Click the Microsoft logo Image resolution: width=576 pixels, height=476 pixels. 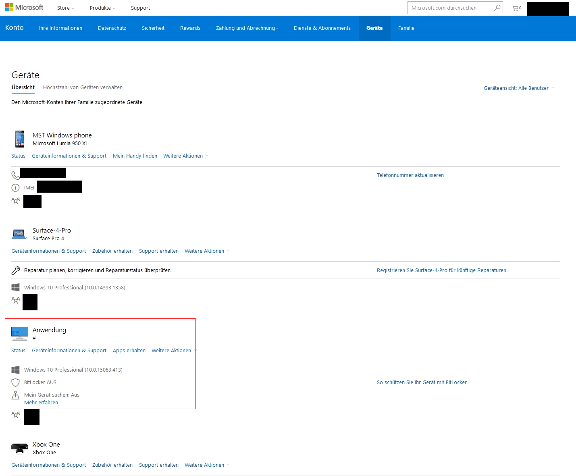pos(24,8)
